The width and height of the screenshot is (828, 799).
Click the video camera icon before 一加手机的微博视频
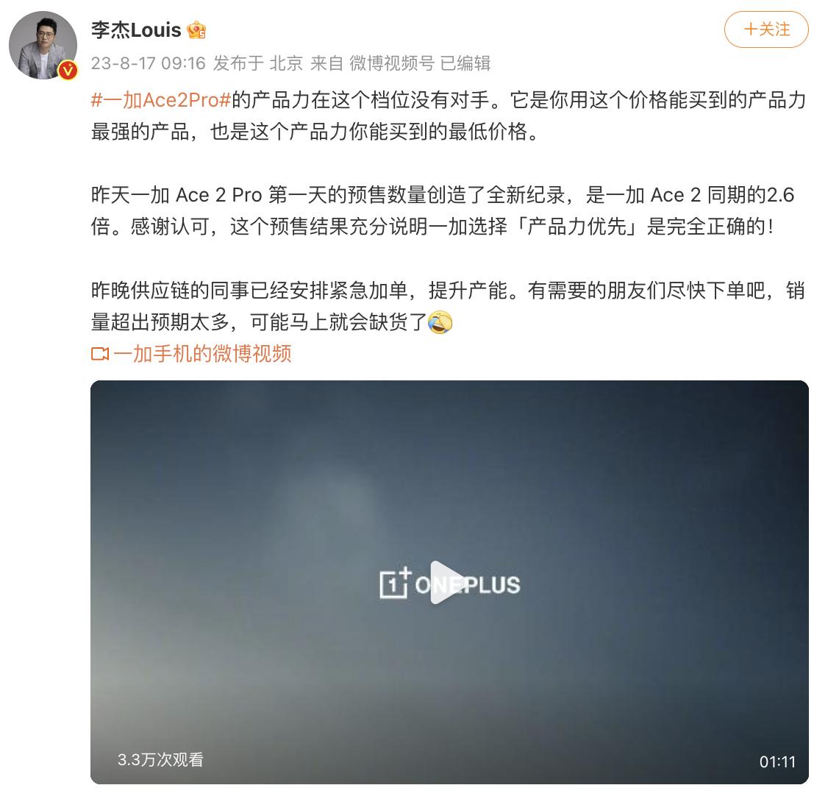pyautogui.click(x=100, y=354)
